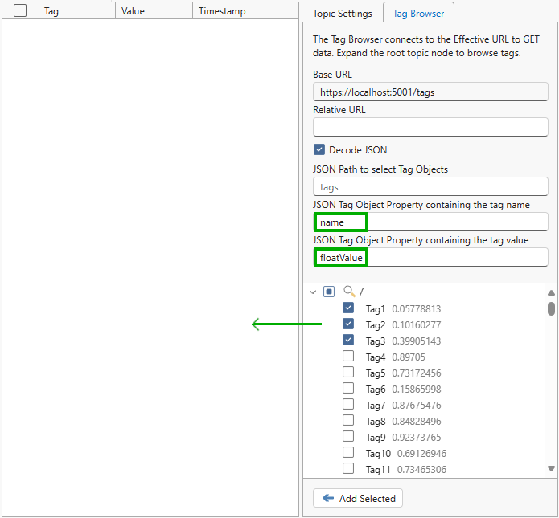The height and width of the screenshot is (518, 559).
Task: Click the blue arrow icon on Add Selected
Action: [328, 499]
